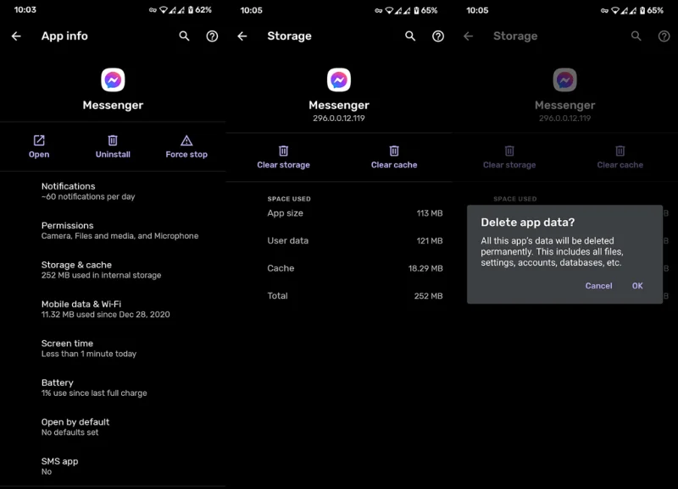
Task: Select Cache 18.29 MB row
Action: pos(354,268)
